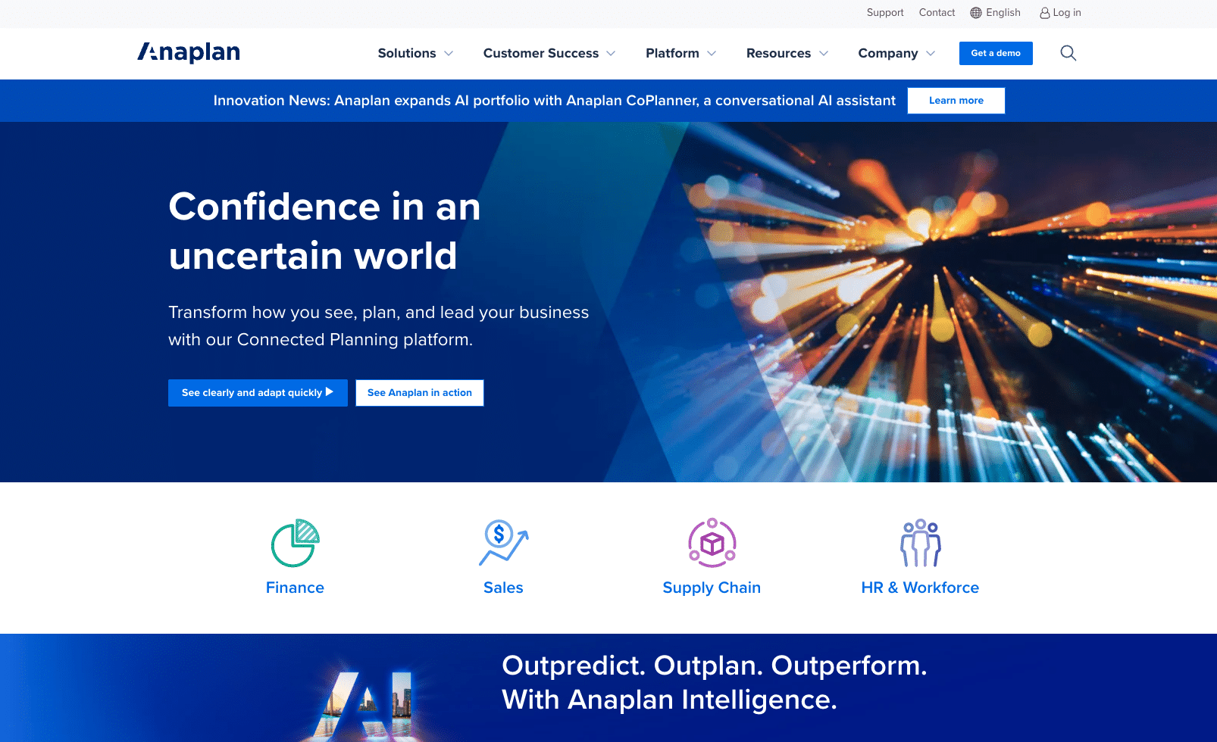Screen dimensions: 1217x742
Task: Click See clearly and adapt quickly
Action: point(258,393)
